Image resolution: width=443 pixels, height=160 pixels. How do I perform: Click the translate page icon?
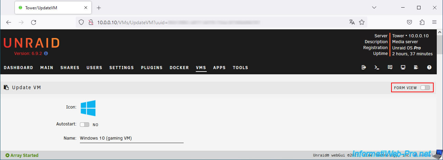click(x=352, y=22)
